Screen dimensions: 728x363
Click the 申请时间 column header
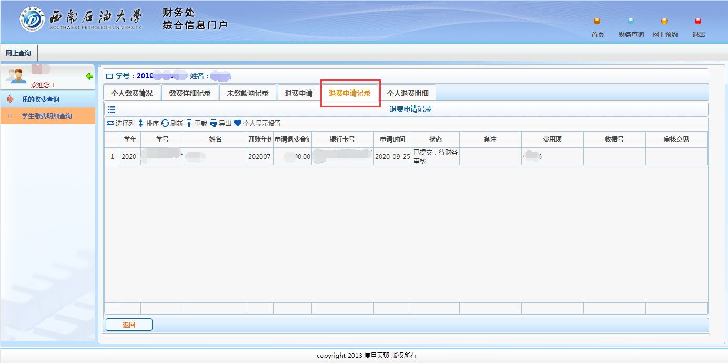click(x=392, y=139)
